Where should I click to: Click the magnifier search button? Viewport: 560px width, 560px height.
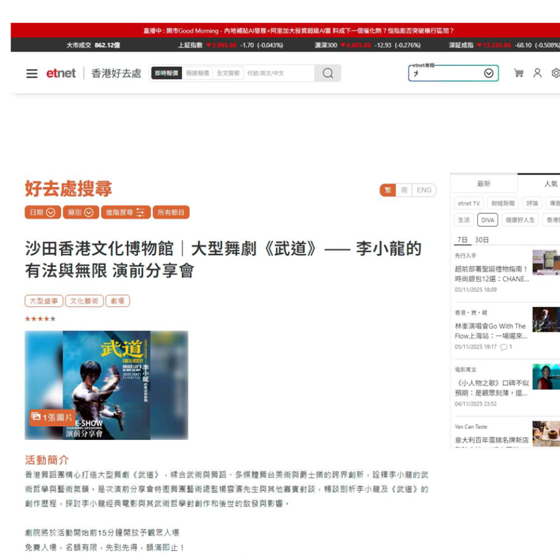[x=327, y=73]
